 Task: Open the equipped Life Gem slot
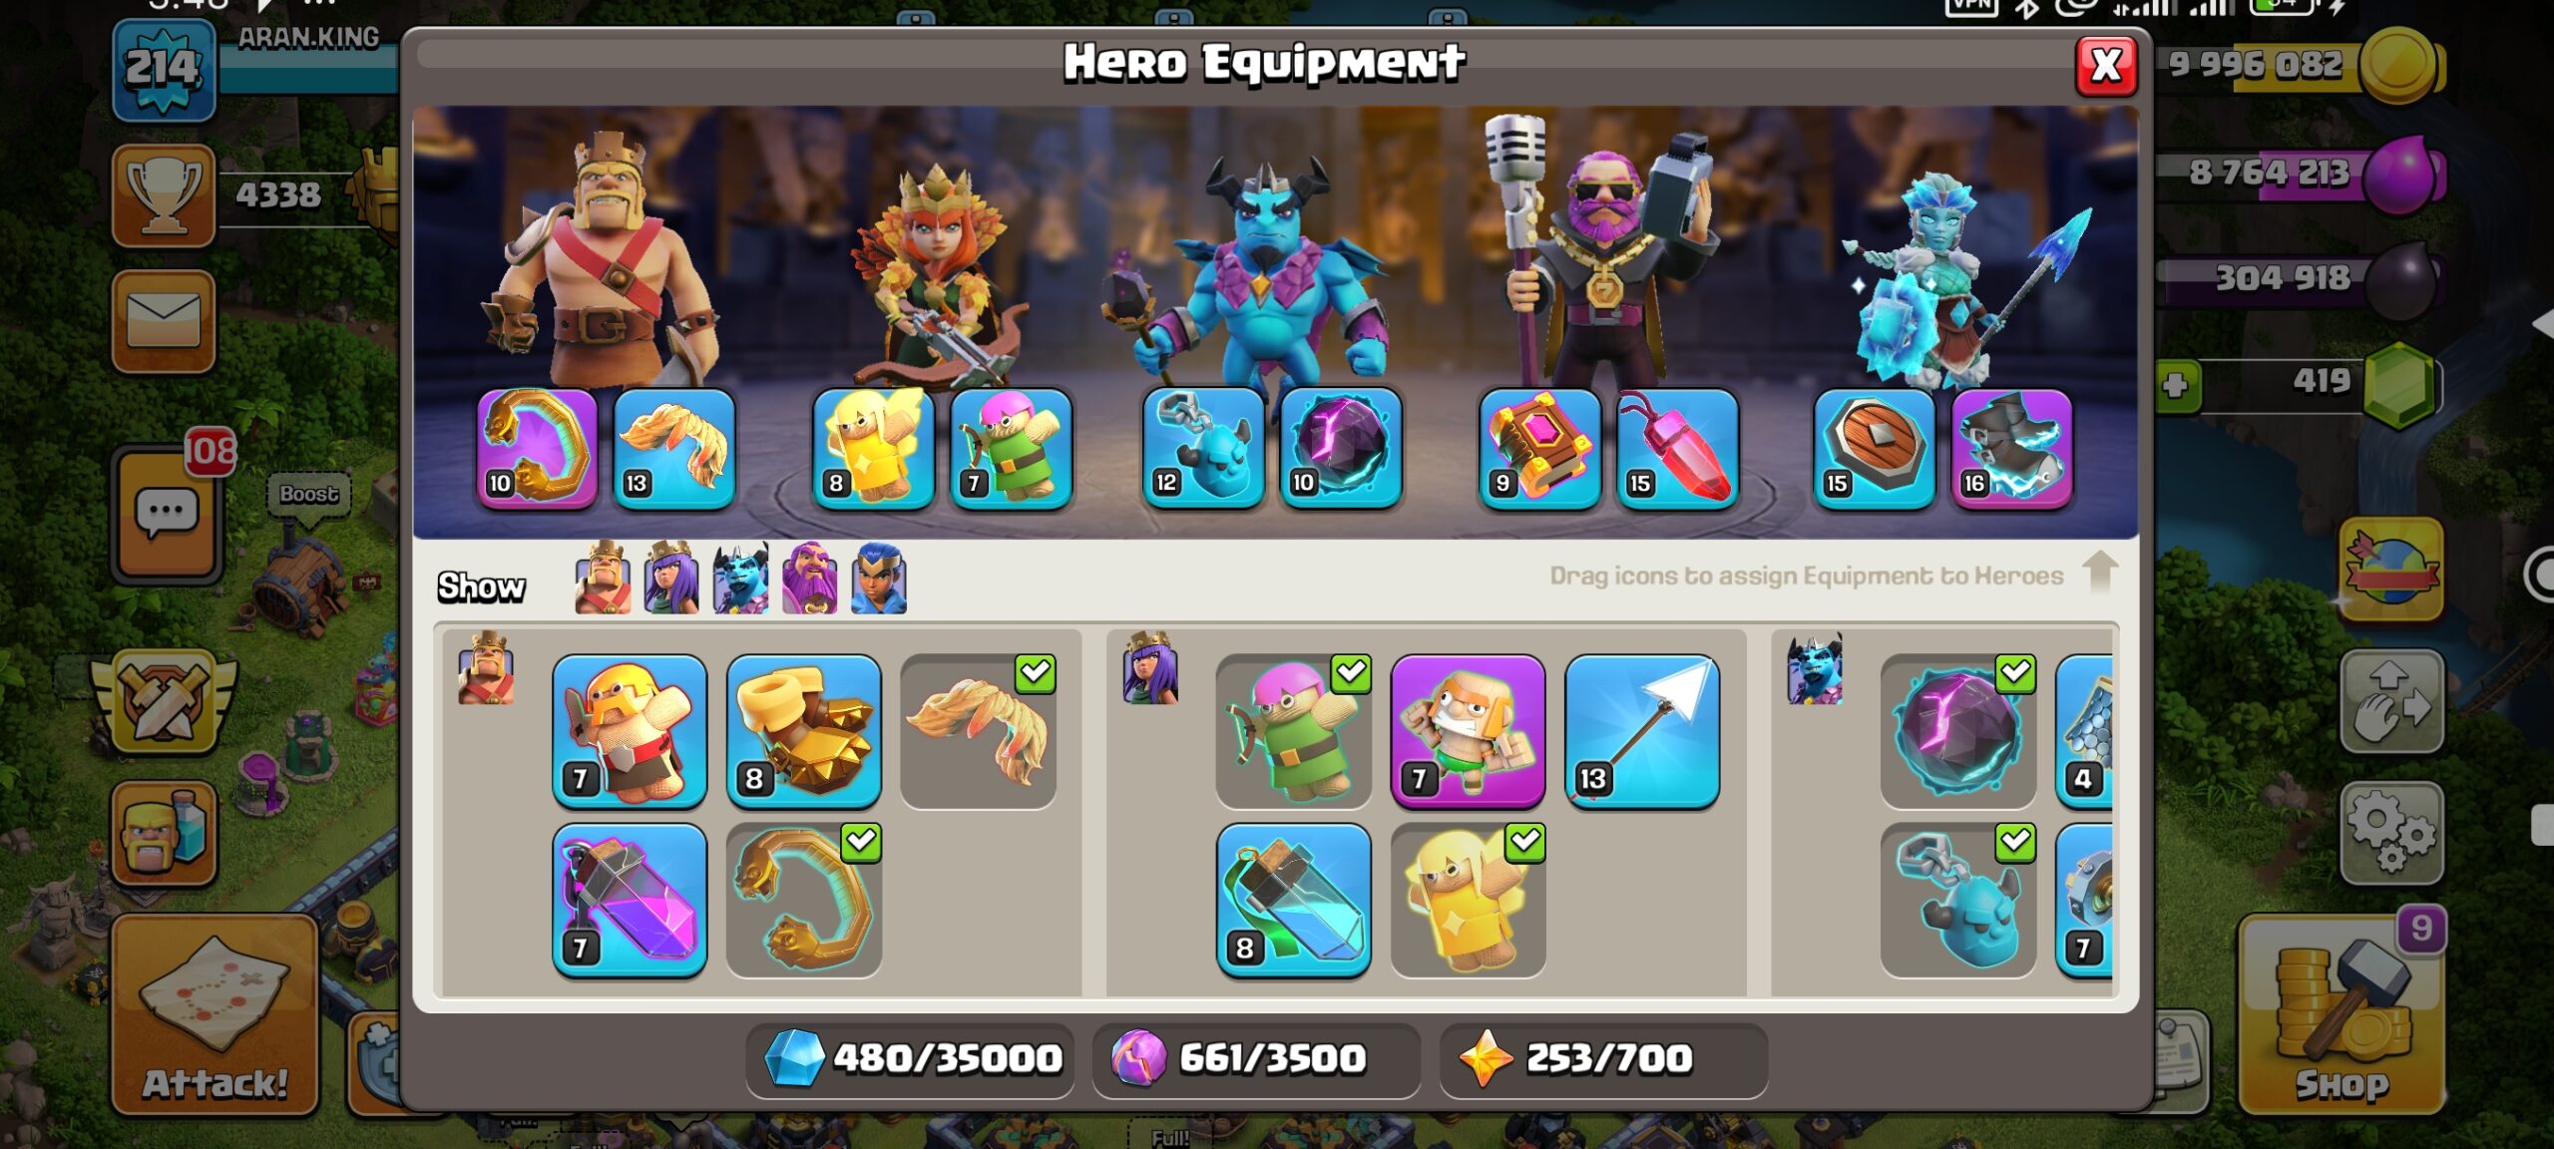click(1677, 448)
